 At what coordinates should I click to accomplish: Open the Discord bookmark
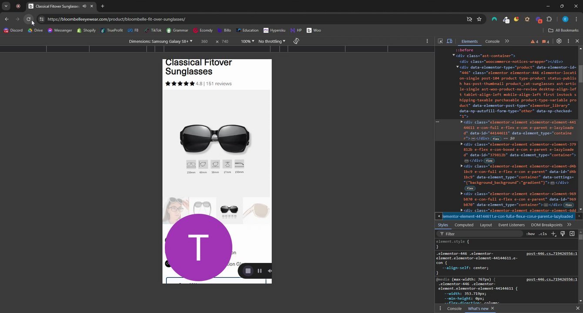[13, 30]
